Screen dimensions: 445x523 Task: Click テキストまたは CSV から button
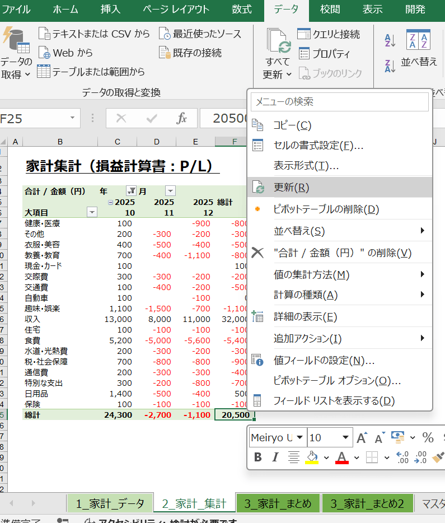click(x=95, y=34)
